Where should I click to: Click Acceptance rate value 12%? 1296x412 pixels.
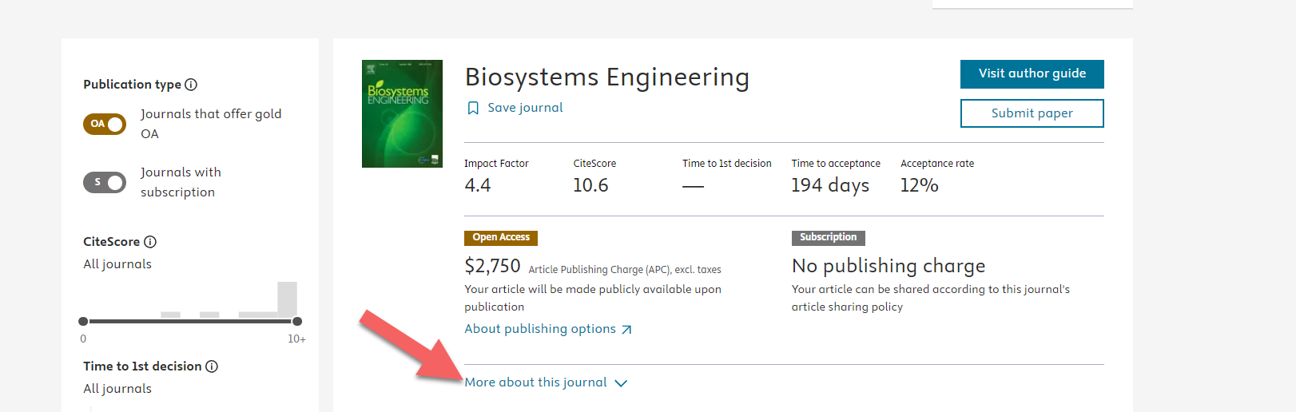tap(919, 185)
